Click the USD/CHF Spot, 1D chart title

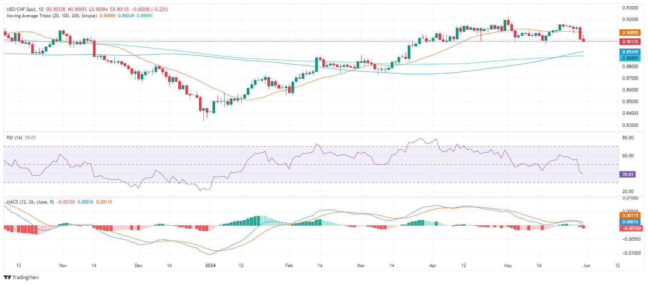pos(25,9)
